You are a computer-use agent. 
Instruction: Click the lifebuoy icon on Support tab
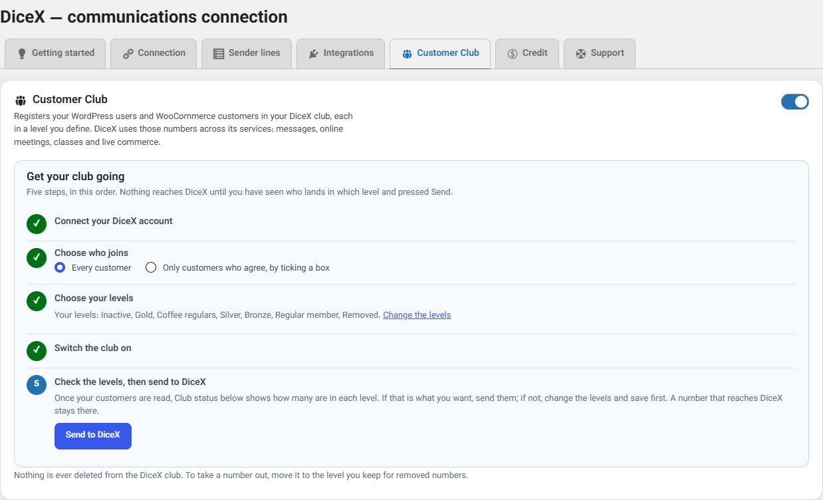click(580, 54)
